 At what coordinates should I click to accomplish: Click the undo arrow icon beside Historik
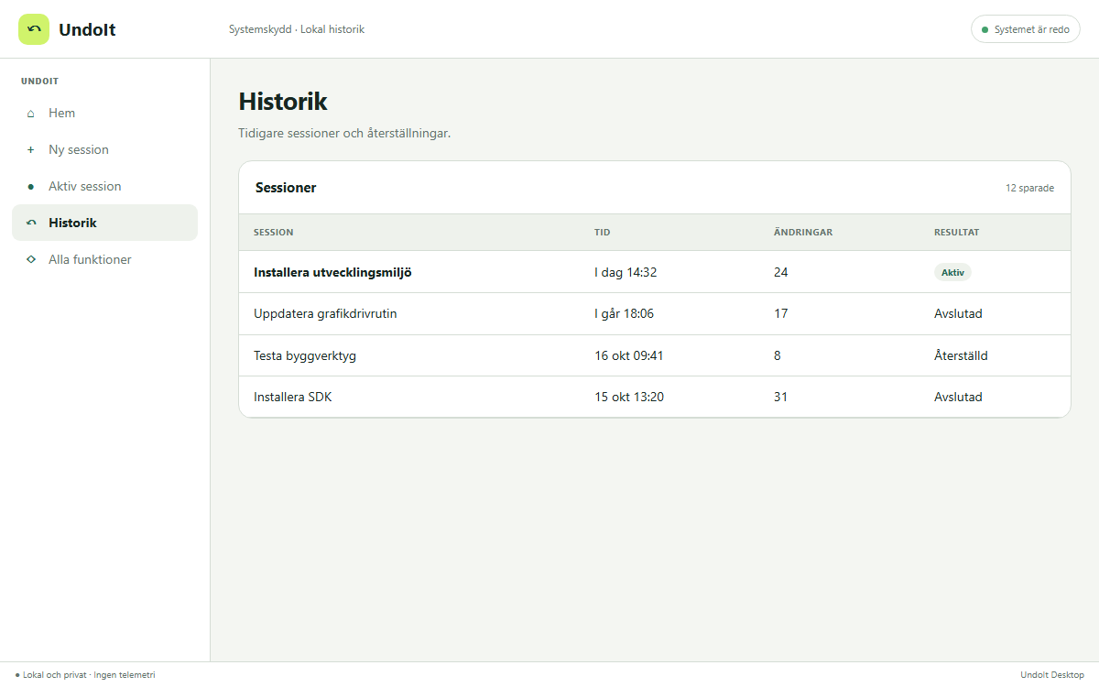(31, 224)
